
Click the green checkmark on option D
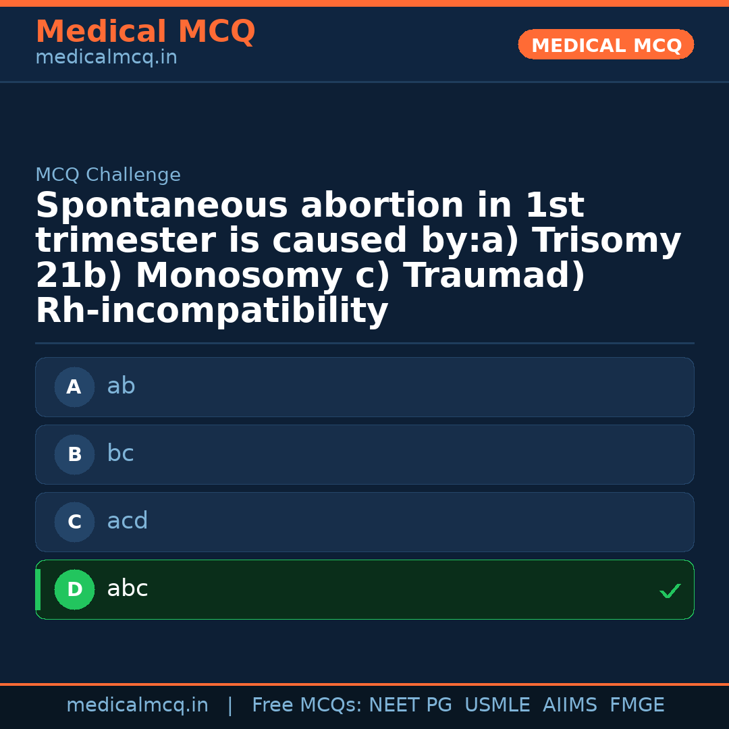[x=670, y=591]
